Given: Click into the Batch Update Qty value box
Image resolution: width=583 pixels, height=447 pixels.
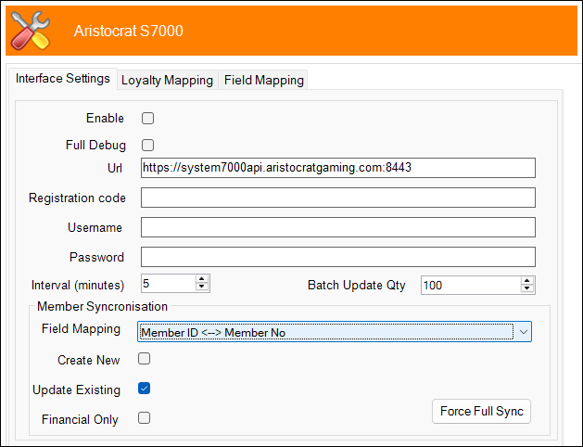Looking at the screenshot, I should (x=471, y=286).
